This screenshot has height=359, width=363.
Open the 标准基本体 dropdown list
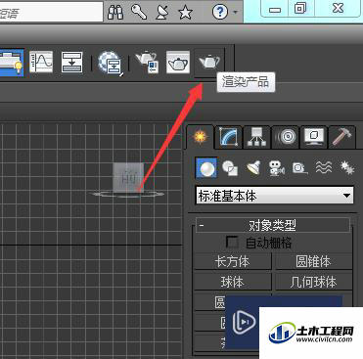(x=274, y=196)
